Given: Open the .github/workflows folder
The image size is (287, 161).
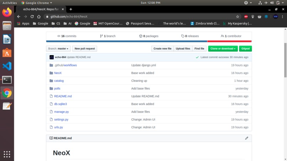Looking at the screenshot, I should point(66,65).
